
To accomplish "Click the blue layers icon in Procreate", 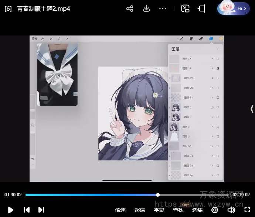I will pyautogui.click(x=211, y=38).
